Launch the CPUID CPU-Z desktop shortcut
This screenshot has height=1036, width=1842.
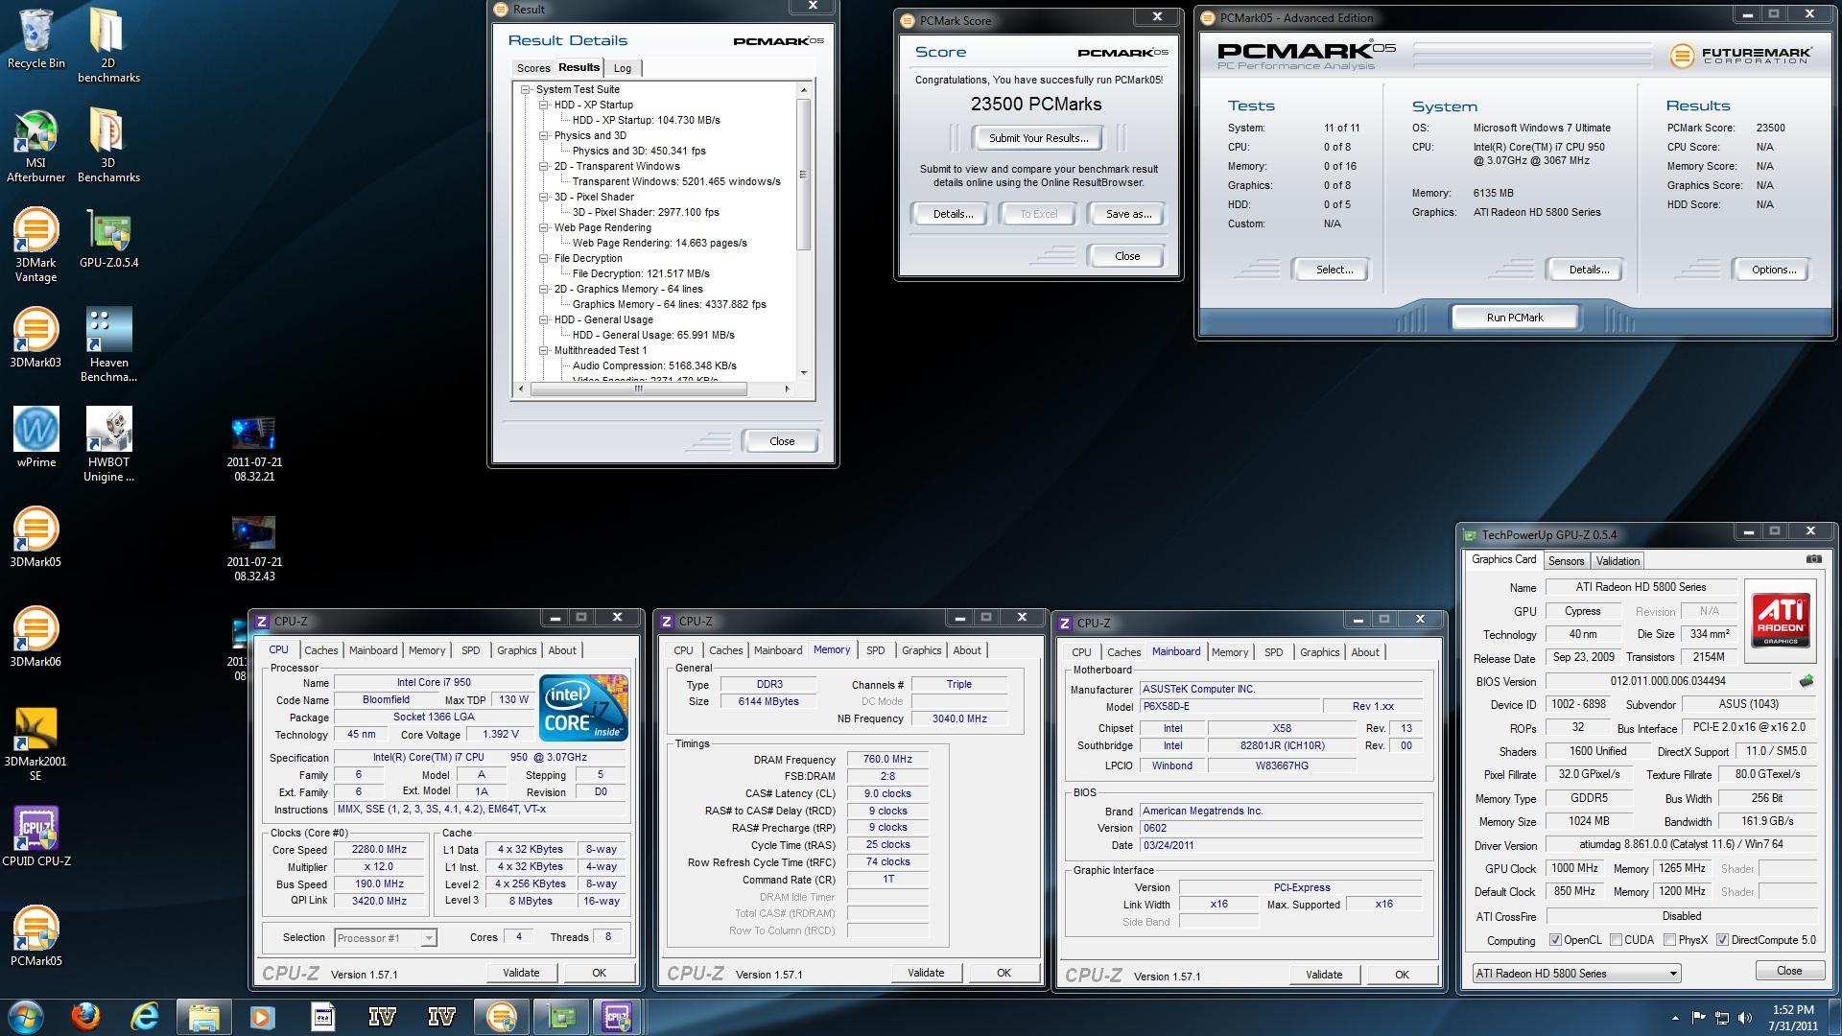click(x=35, y=836)
